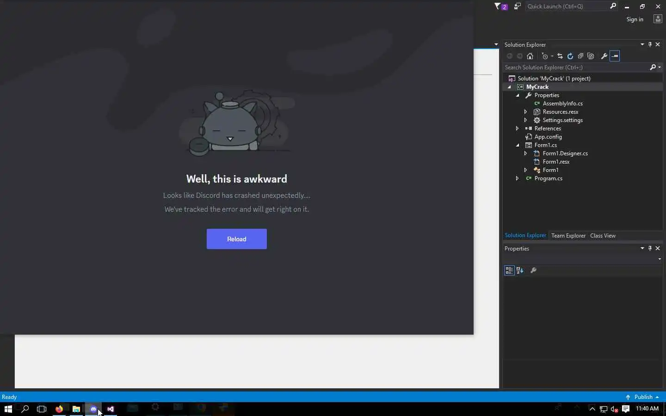This screenshot has width=666, height=416.
Task: Collapse the Properties folder node
Action: [518, 95]
